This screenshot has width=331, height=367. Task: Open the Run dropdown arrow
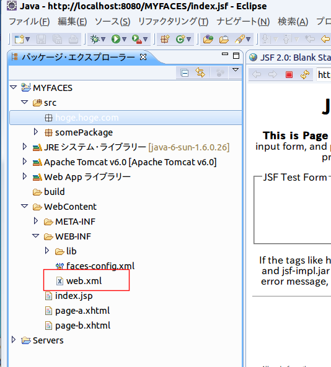click(x=124, y=39)
